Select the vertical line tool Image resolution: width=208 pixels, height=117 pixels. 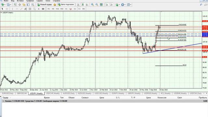(x=12, y=9)
